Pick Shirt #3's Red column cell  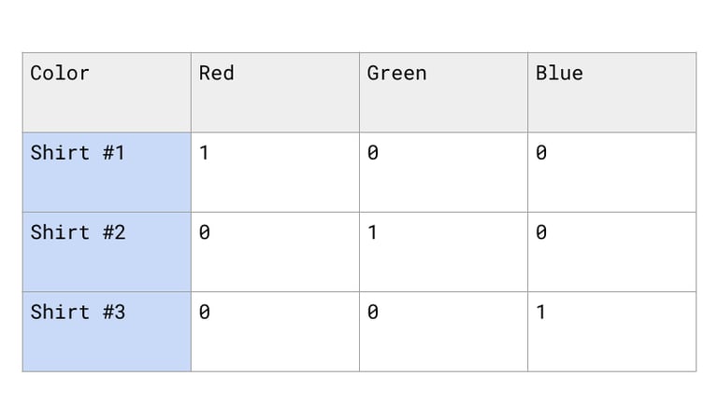coord(275,332)
